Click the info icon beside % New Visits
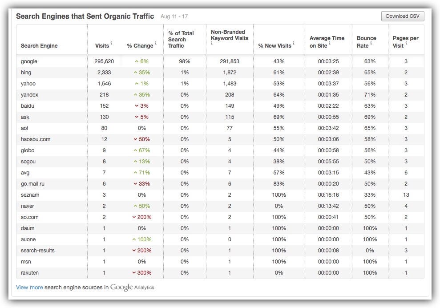440x308 pixels. pos(294,43)
